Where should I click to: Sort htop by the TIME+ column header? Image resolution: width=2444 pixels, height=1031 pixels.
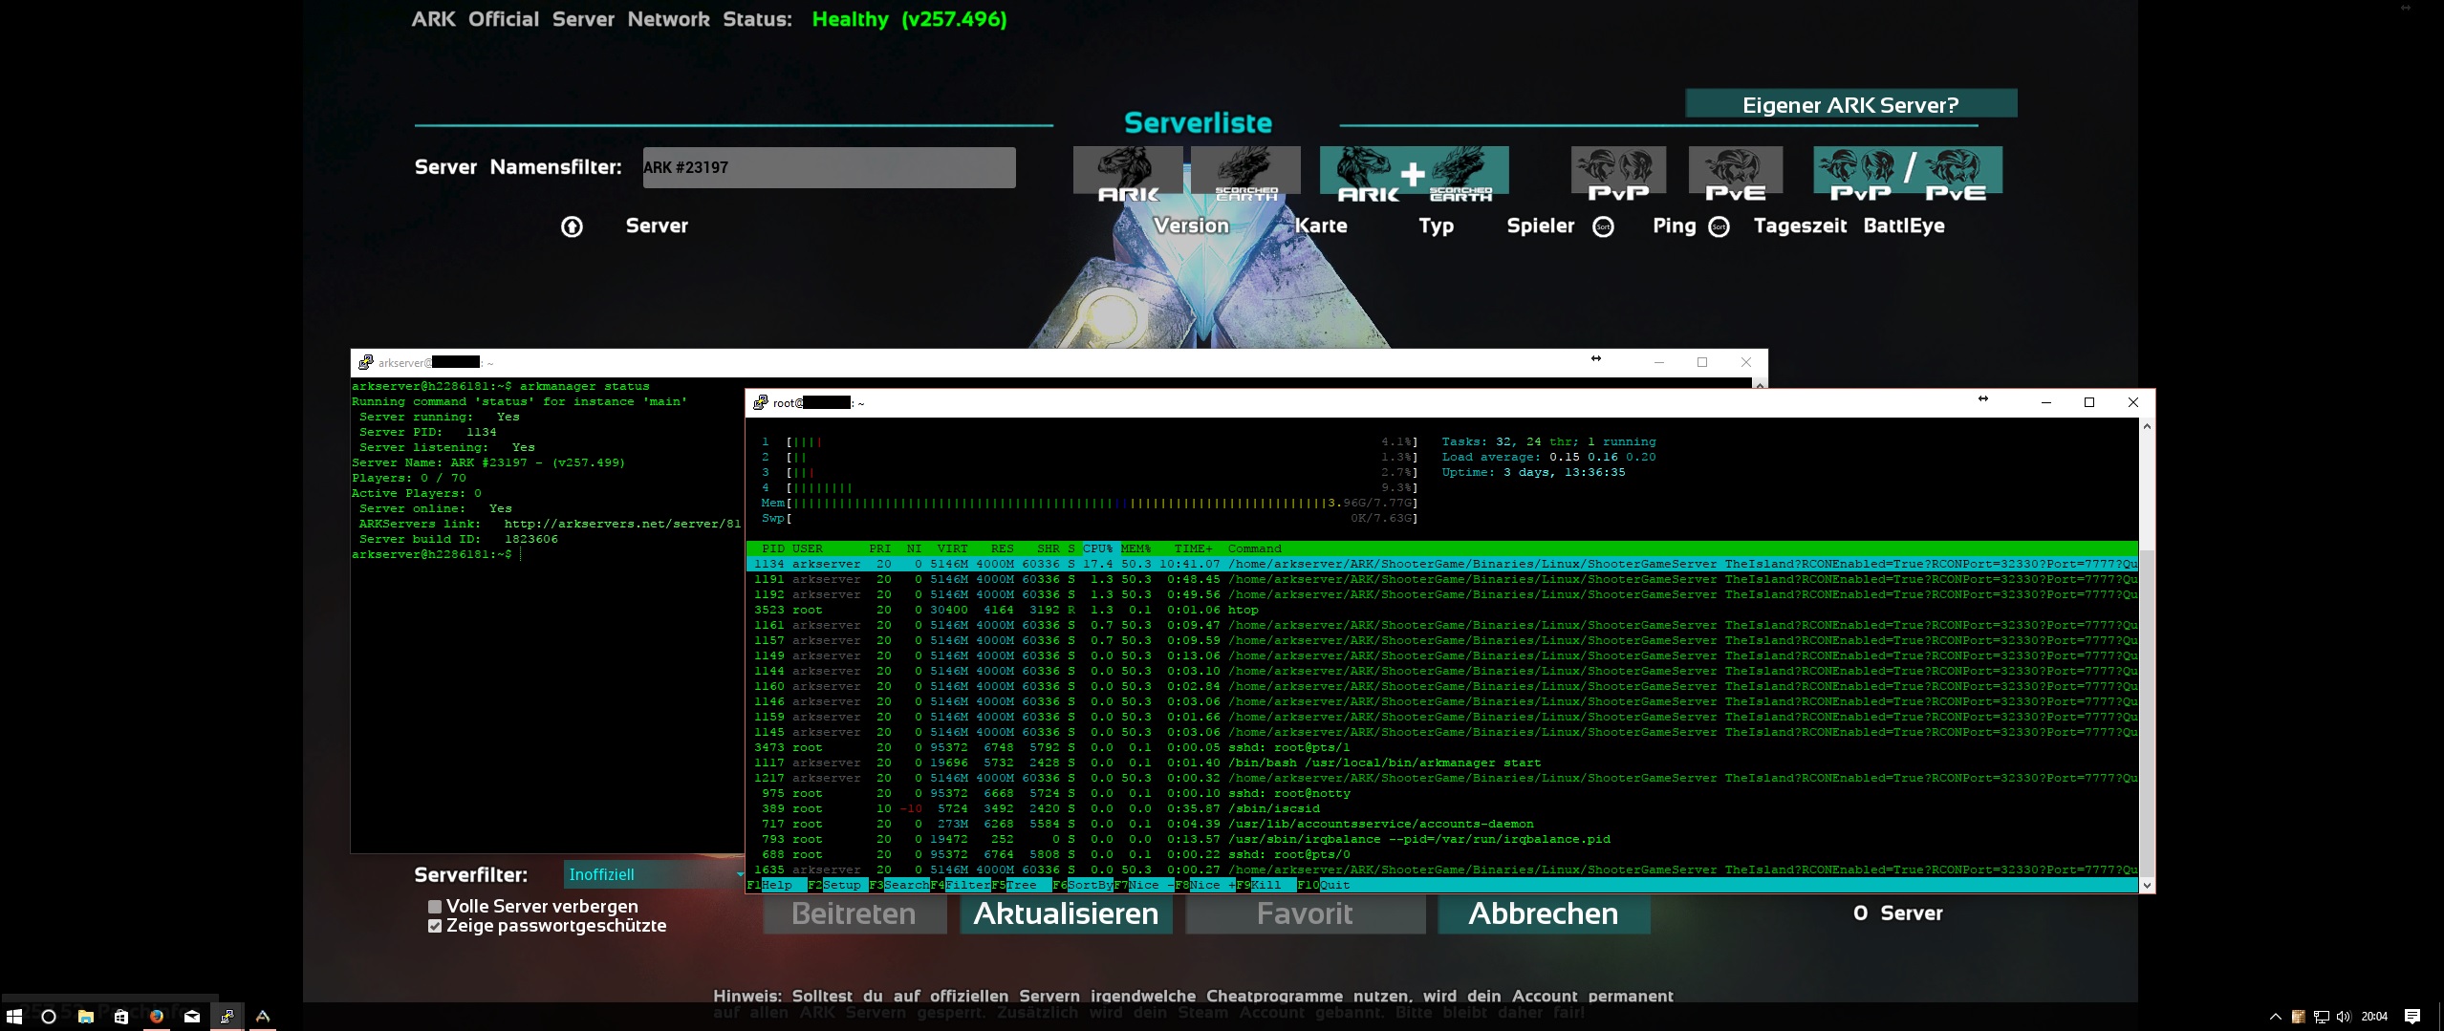(x=1193, y=548)
